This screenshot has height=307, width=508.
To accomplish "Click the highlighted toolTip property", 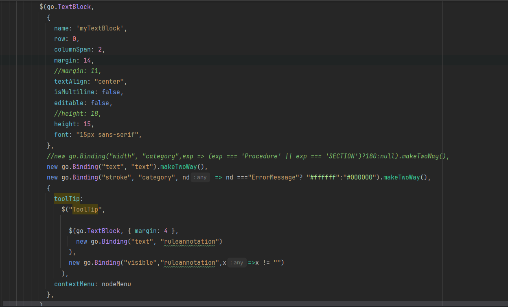I will tap(68, 199).
